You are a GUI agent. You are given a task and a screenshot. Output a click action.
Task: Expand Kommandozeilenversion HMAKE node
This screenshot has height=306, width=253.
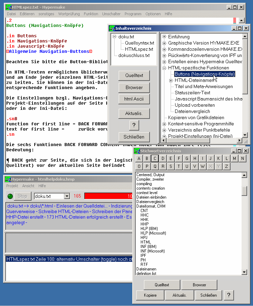pyautogui.click(x=164, y=49)
